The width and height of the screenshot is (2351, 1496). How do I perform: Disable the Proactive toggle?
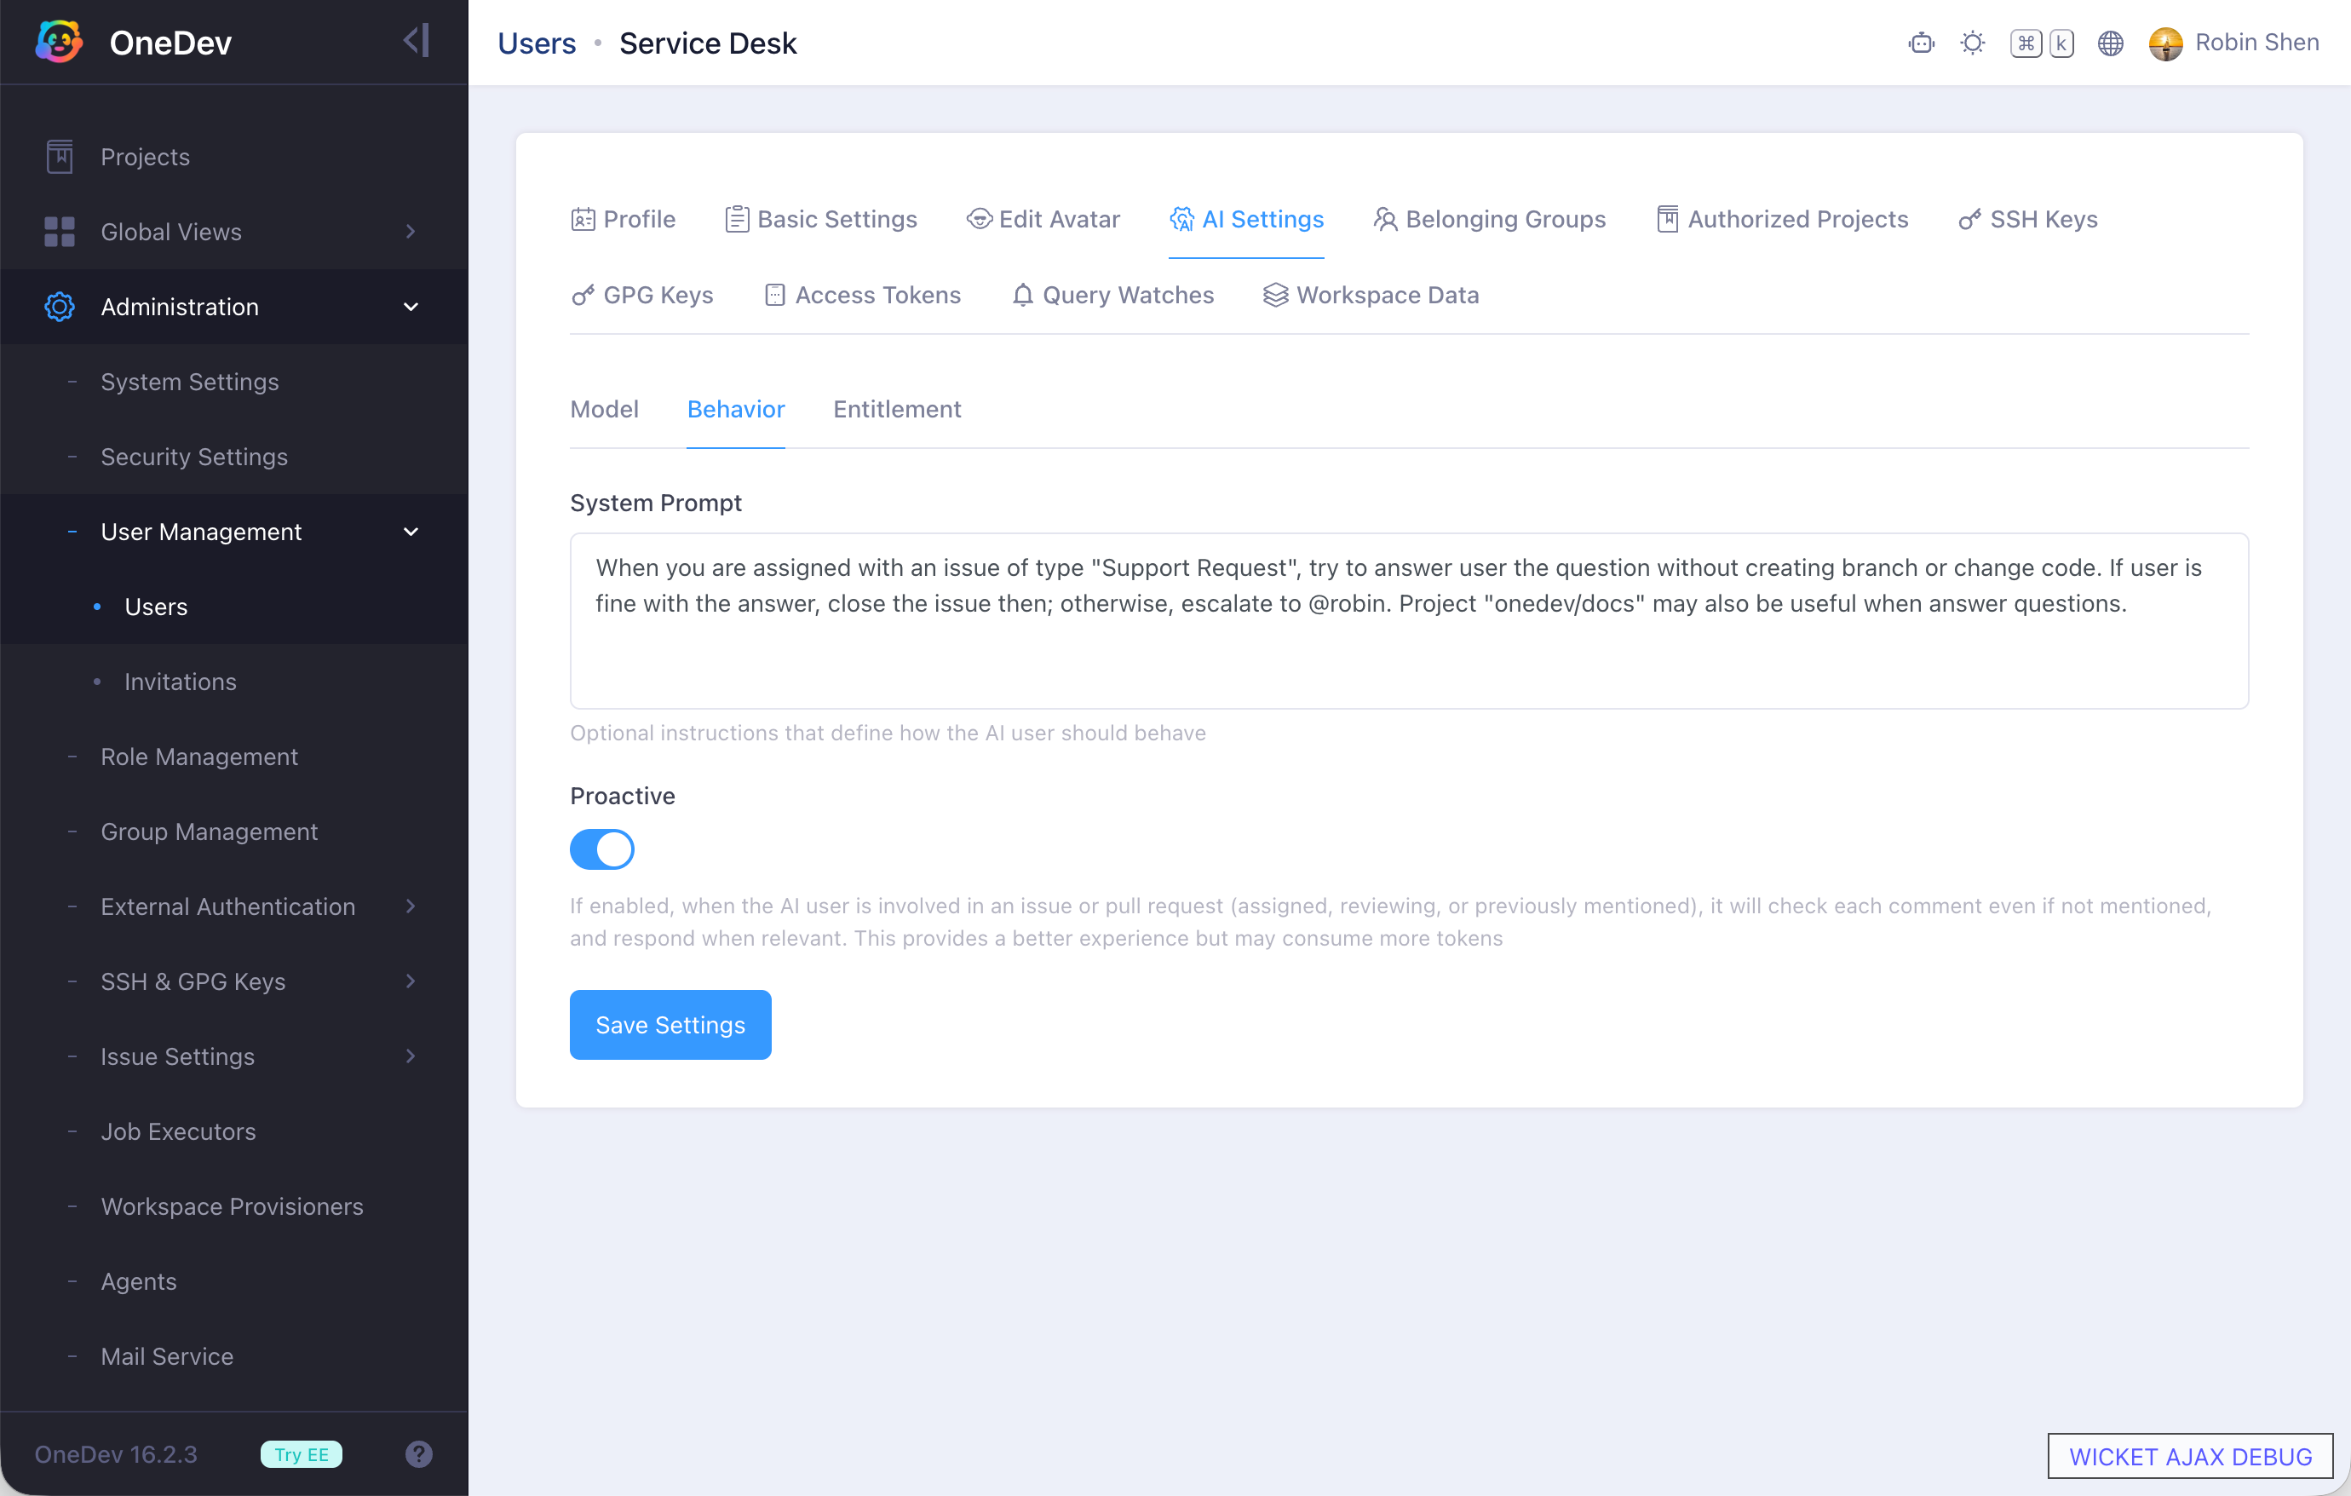pyautogui.click(x=602, y=849)
